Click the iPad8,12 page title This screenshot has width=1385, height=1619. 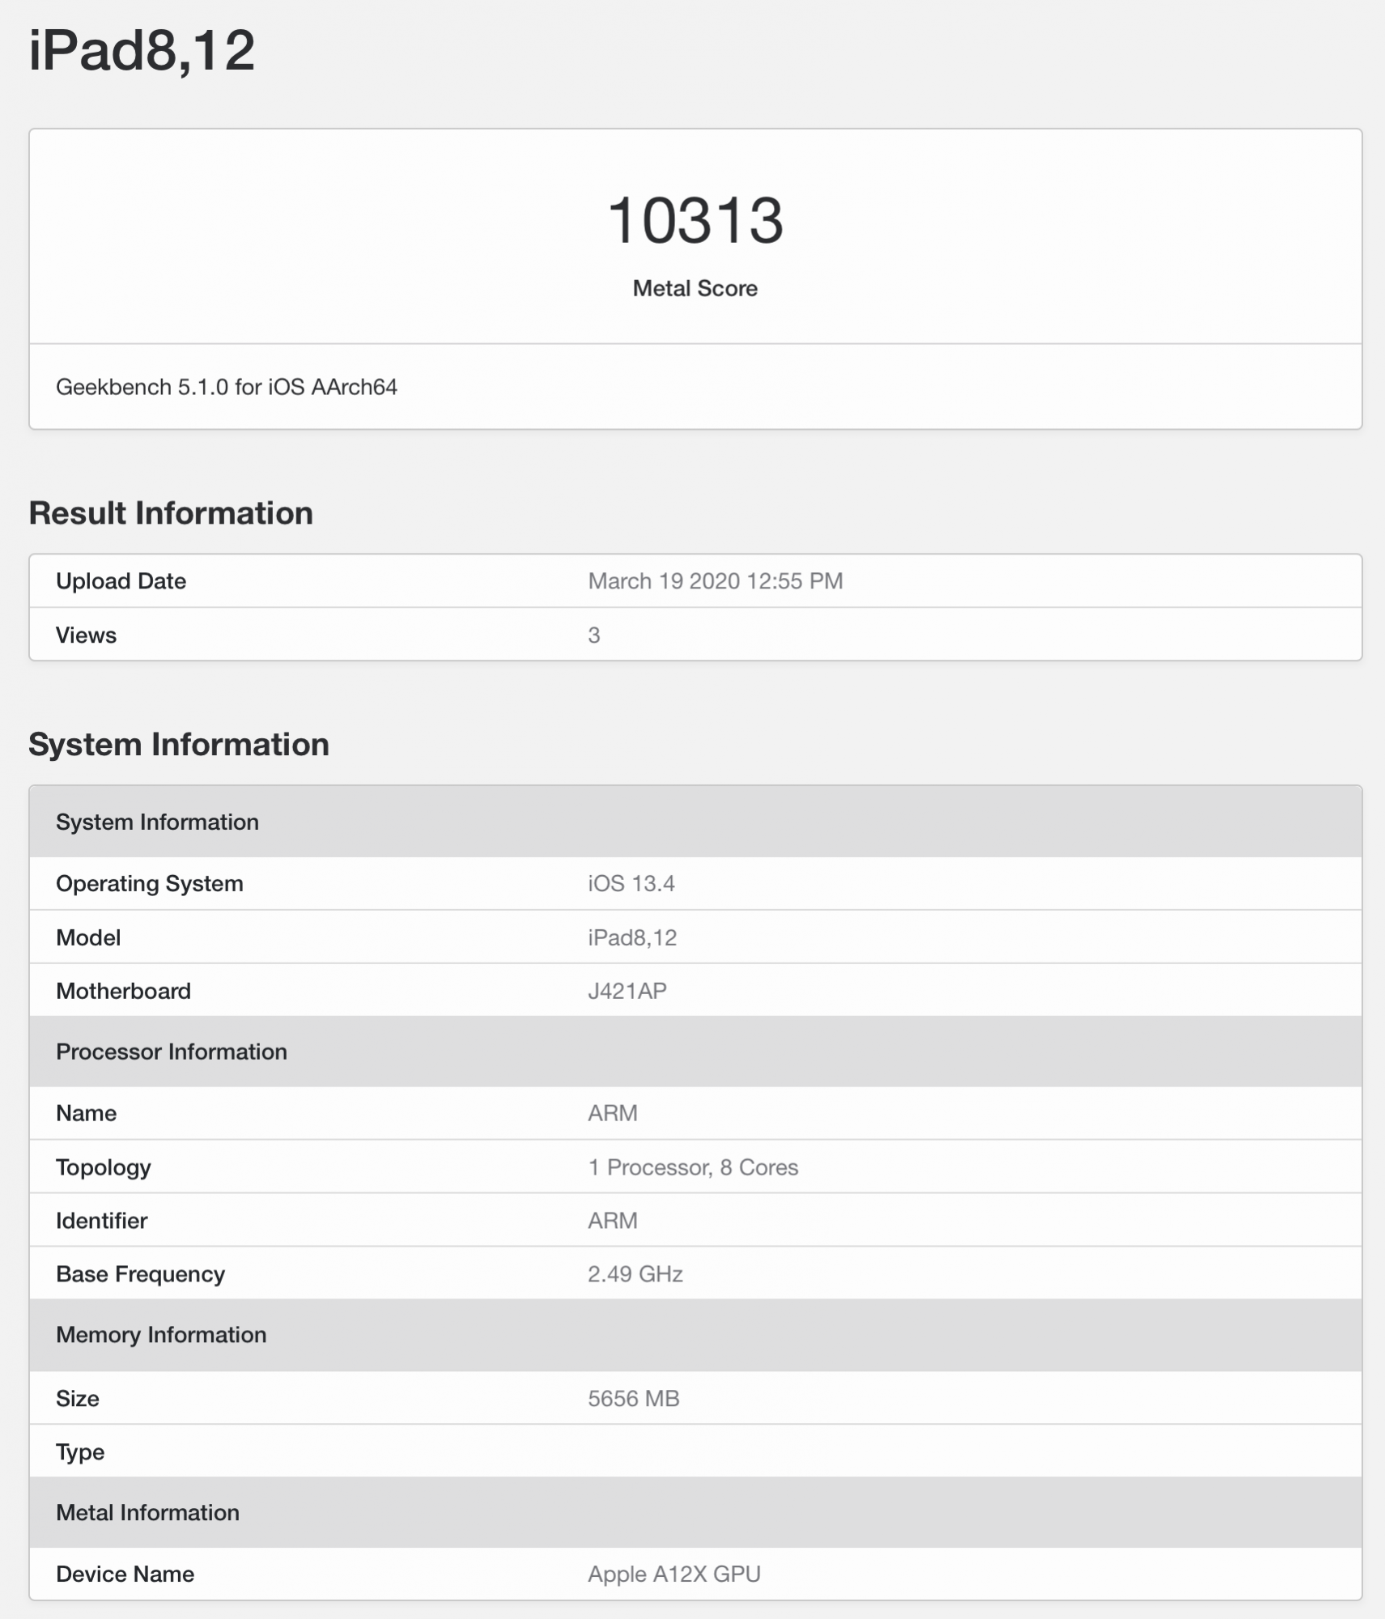[x=142, y=50]
